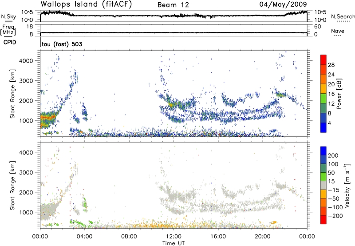Click the '-100' tick of the velocity bar

tap(335, 207)
